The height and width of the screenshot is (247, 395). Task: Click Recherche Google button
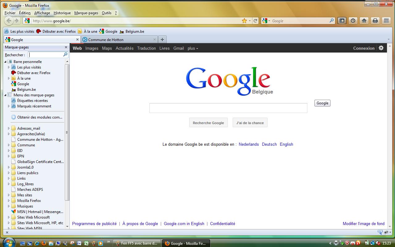[x=208, y=123]
